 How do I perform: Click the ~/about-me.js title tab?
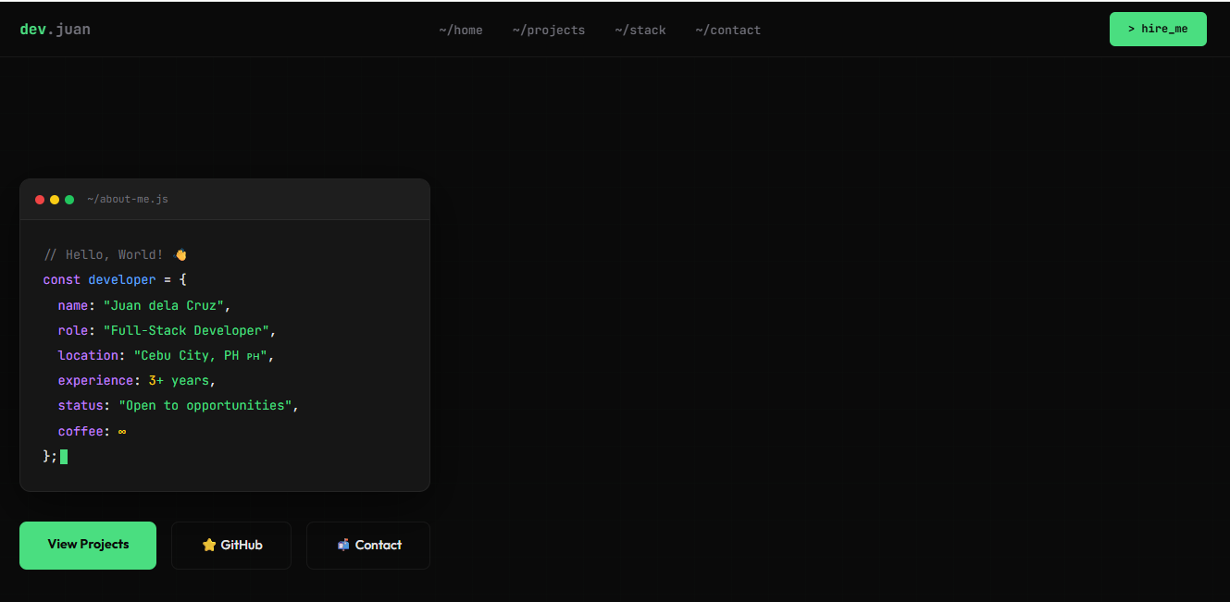coord(128,199)
